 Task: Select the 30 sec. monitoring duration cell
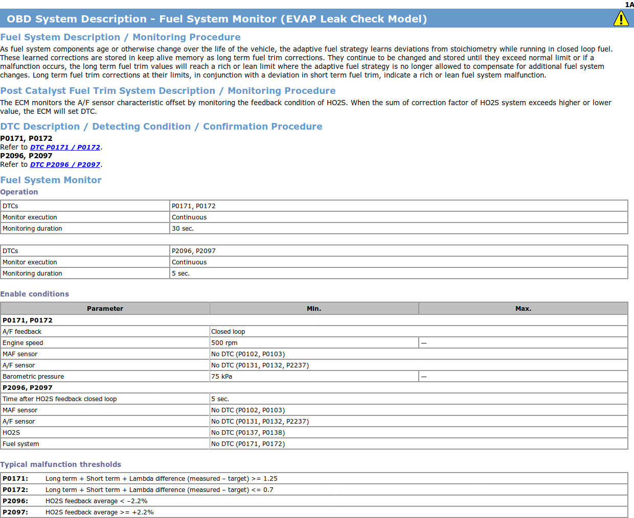[183, 229]
